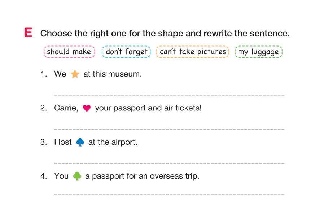Click the number 4 list marker
315x221 pixels.
43,176
